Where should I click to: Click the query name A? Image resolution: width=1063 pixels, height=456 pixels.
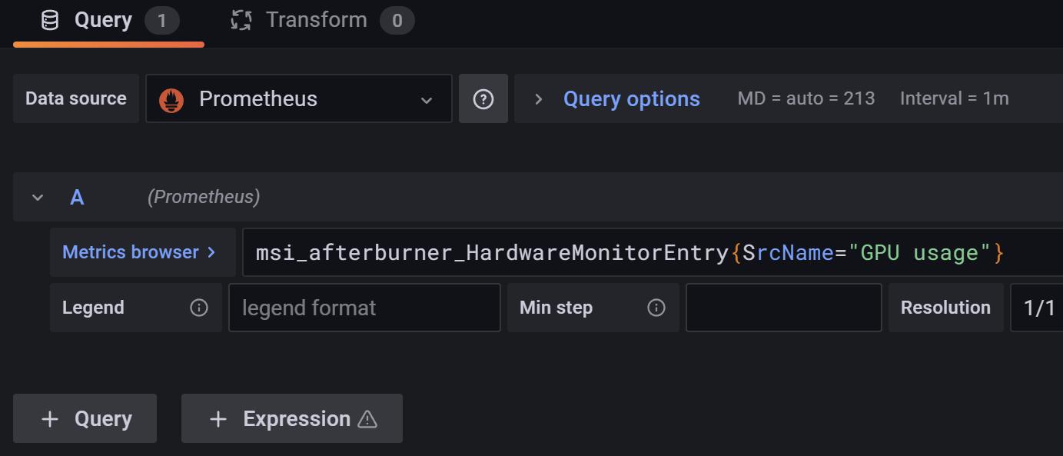77,198
